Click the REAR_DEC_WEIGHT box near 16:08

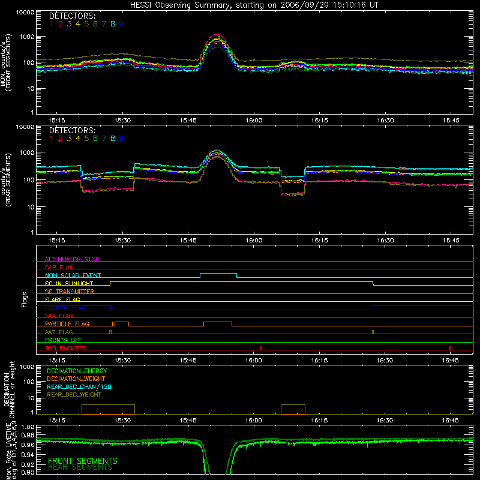pos(293,409)
